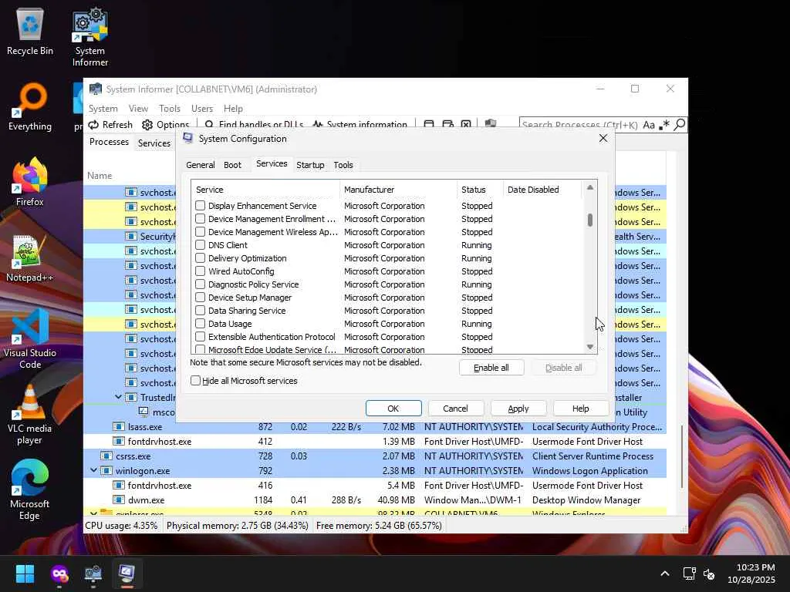This screenshot has height=592, width=790.
Task: Launch Microsoft Edge from desktop
Action: click(x=30, y=489)
